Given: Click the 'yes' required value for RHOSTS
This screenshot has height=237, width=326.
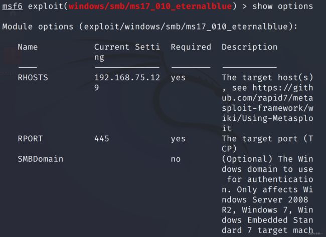Looking at the screenshot, I should tap(178, 78).
